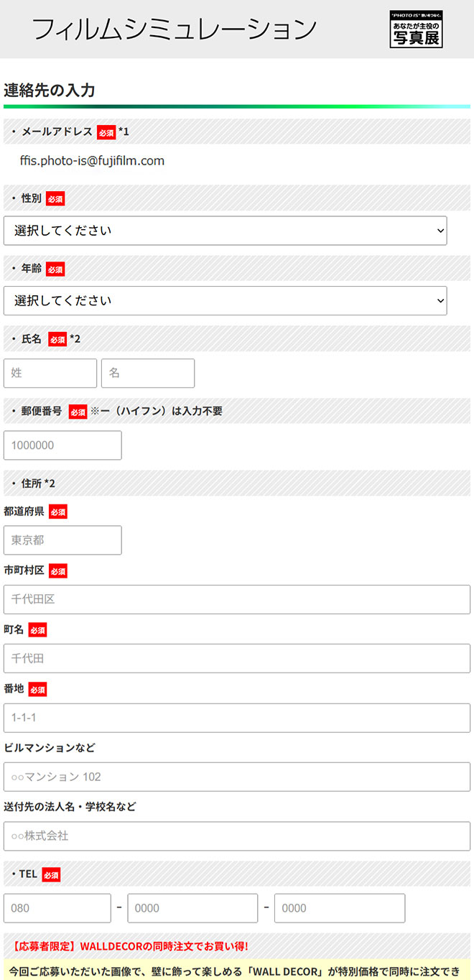Click the フィルムシミュレーション page title
Image resolution: width=474 pixels, height=980 pixels.
click(x=175, y=29)
